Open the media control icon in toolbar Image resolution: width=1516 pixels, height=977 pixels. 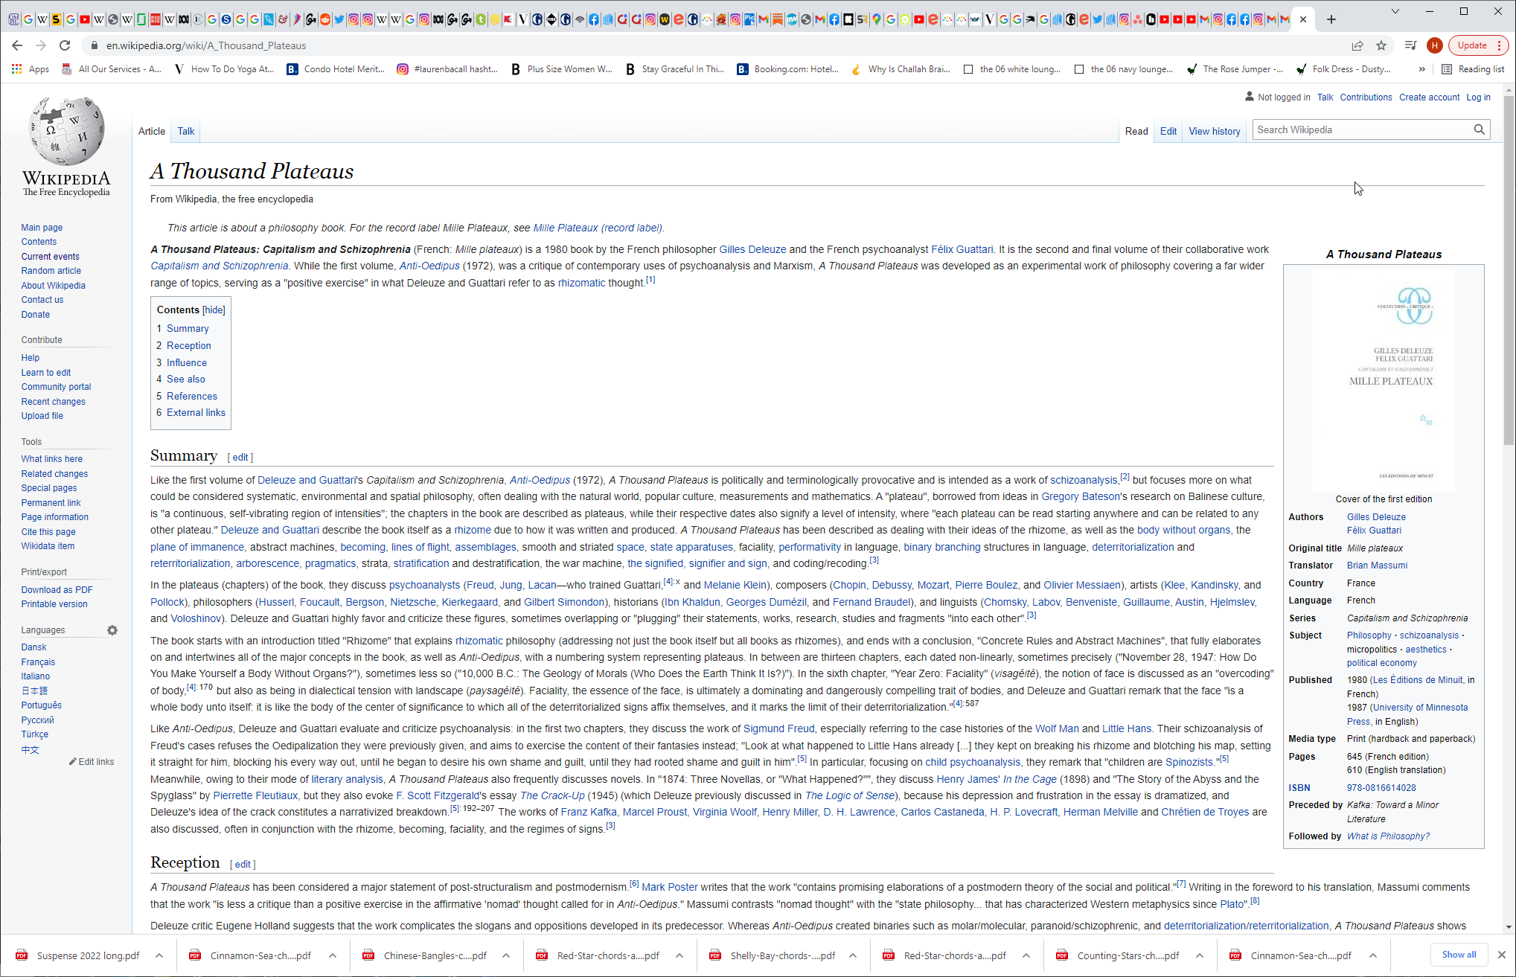[x=1410, y=45]
